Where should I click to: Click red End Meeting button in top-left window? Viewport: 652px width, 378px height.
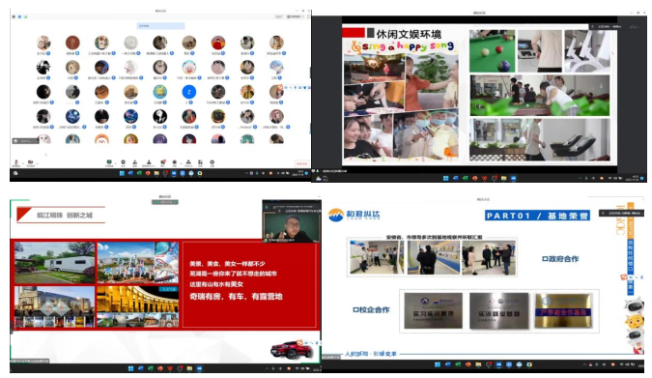301,163
